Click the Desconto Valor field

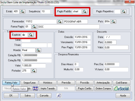116,47
